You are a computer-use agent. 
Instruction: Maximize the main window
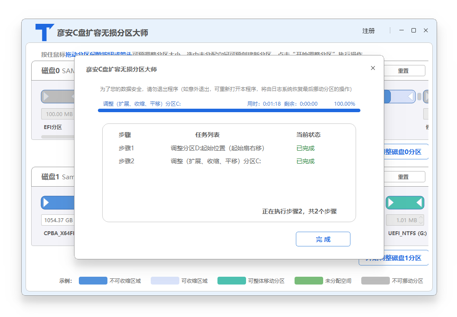pos(414,30)
